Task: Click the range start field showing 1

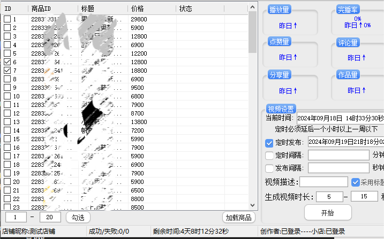Action: click(16, 217)
